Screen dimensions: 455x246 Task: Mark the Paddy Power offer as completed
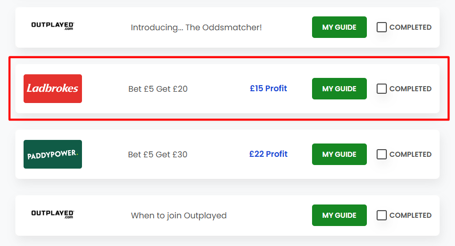(381, 154)
